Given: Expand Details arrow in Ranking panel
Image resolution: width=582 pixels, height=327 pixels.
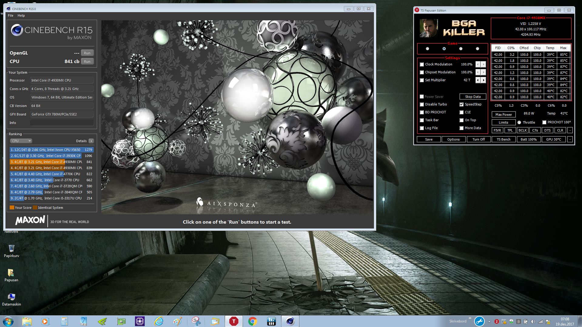Looking at the screenshot, I should [x=91, y=141].
